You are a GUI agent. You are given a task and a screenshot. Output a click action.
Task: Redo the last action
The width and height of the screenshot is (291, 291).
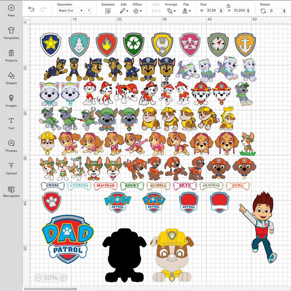pyautogui.click(x=43, y=9)
